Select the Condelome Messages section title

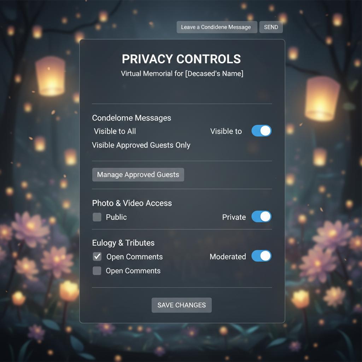click(x=132, y=118)
